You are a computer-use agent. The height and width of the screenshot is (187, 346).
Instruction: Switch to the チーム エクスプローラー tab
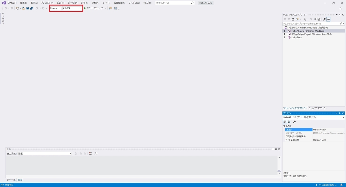pyautogui.click(x=318, y=108)
